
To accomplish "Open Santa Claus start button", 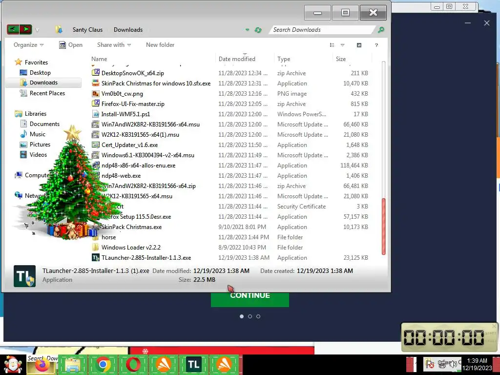I will click(13, 364).
